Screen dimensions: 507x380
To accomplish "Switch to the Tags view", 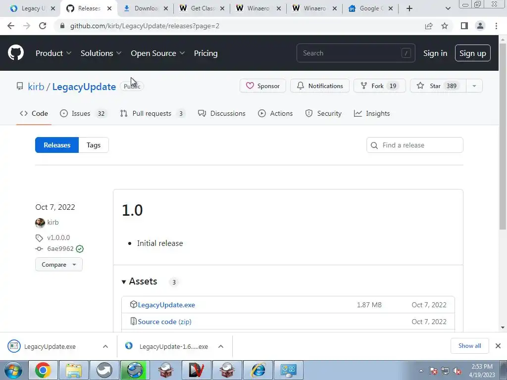I will tap(94, 145).
